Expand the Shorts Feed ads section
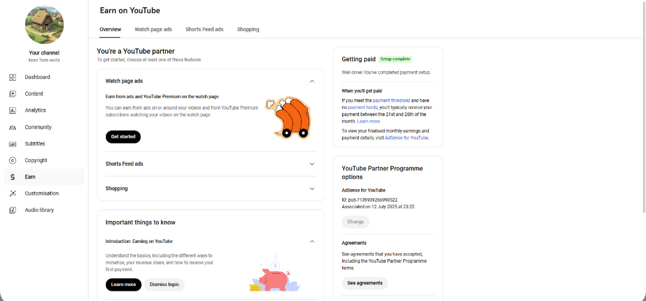Viewport: 646px width, 301px height. pos(312,164)
